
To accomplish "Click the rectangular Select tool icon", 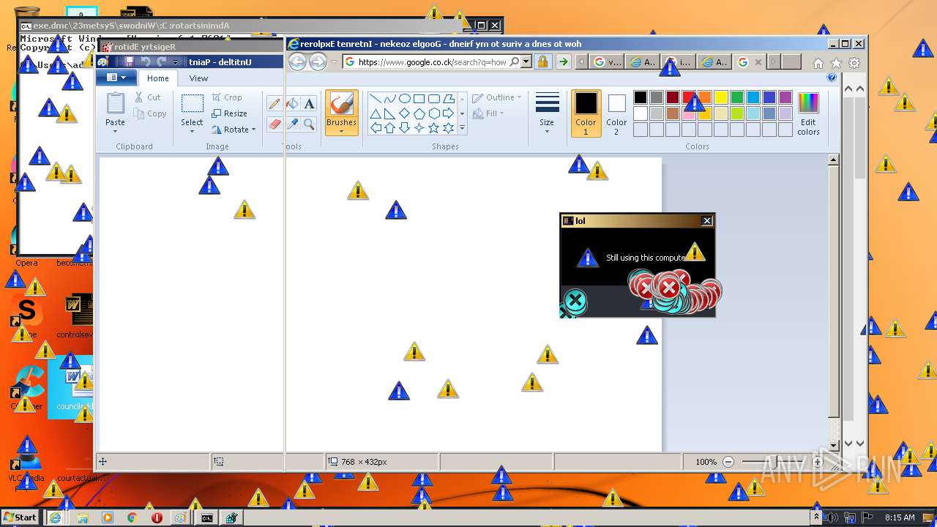I will pos(192,103).
